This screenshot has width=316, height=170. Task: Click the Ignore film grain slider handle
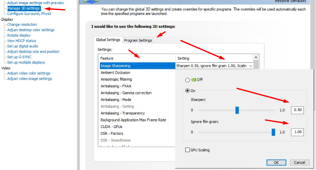coord(274,132)
